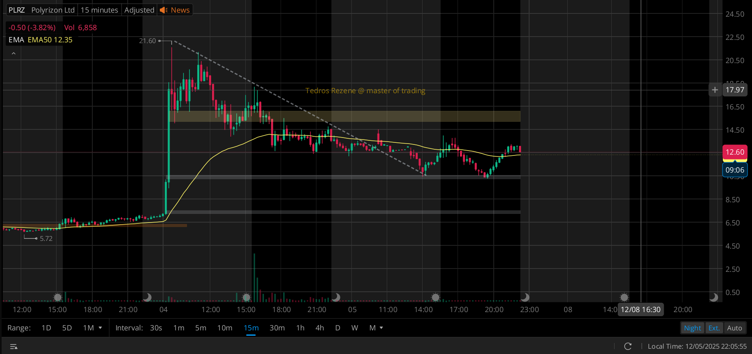Image resolution: width=752 pixels, height=354 pixels.
Task: Click the Adjusted label in header
Action: (x=139, y=10)
